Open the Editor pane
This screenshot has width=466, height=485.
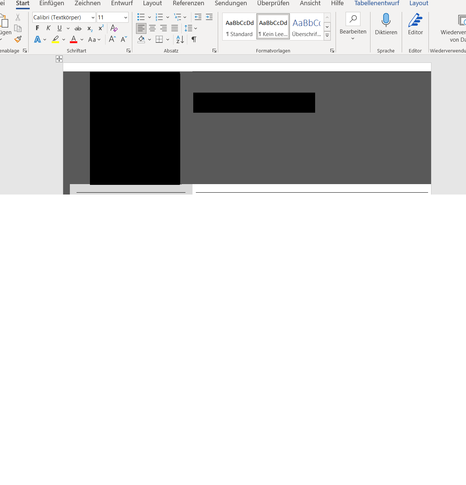[415, 25]
